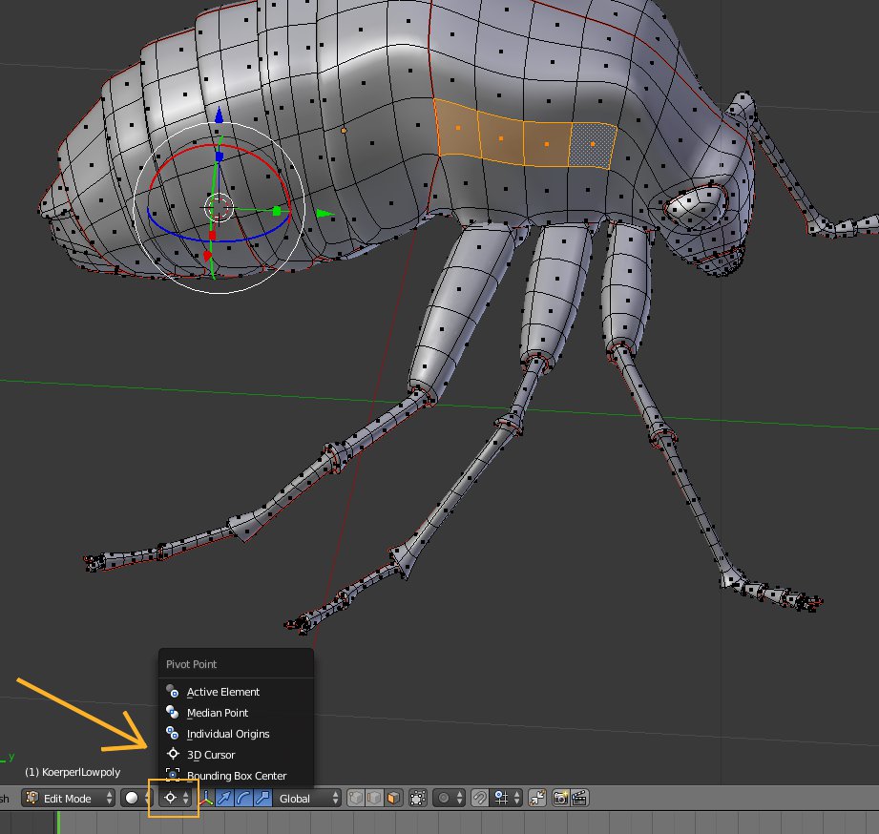Choose Median Point from pivot menu

tap(218, 713)
